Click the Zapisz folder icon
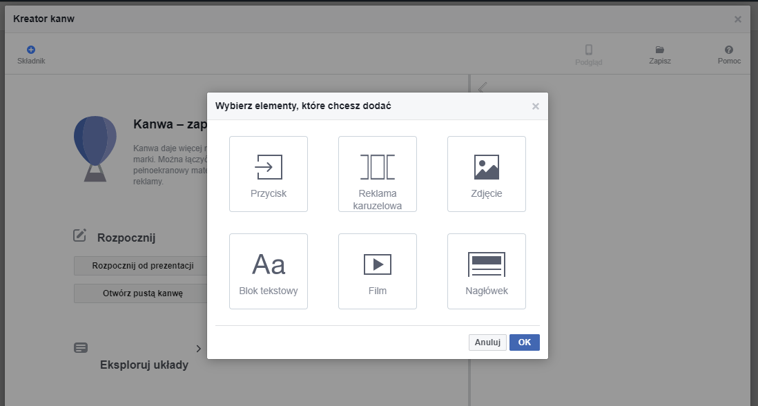The height and width of the screenshot is (406, 758). tap(659, 50)
